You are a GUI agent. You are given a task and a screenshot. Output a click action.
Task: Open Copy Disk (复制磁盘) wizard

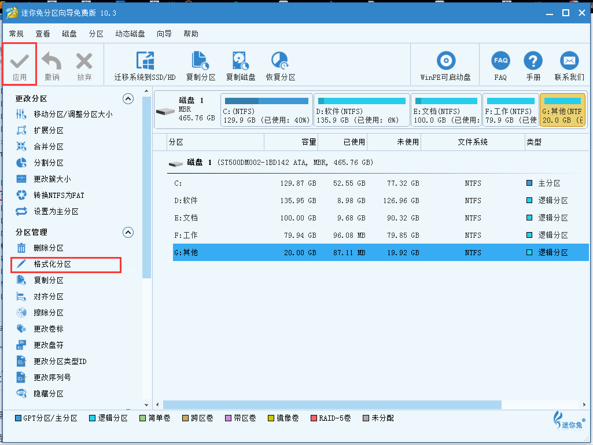click(241, 66)
